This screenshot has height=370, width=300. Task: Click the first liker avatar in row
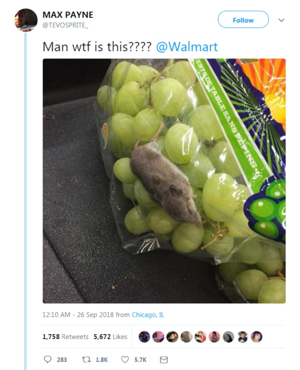[144, 337]
